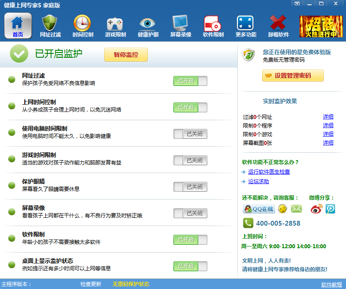
Task: Click 暂停监控 button
Action: (126, 55)
